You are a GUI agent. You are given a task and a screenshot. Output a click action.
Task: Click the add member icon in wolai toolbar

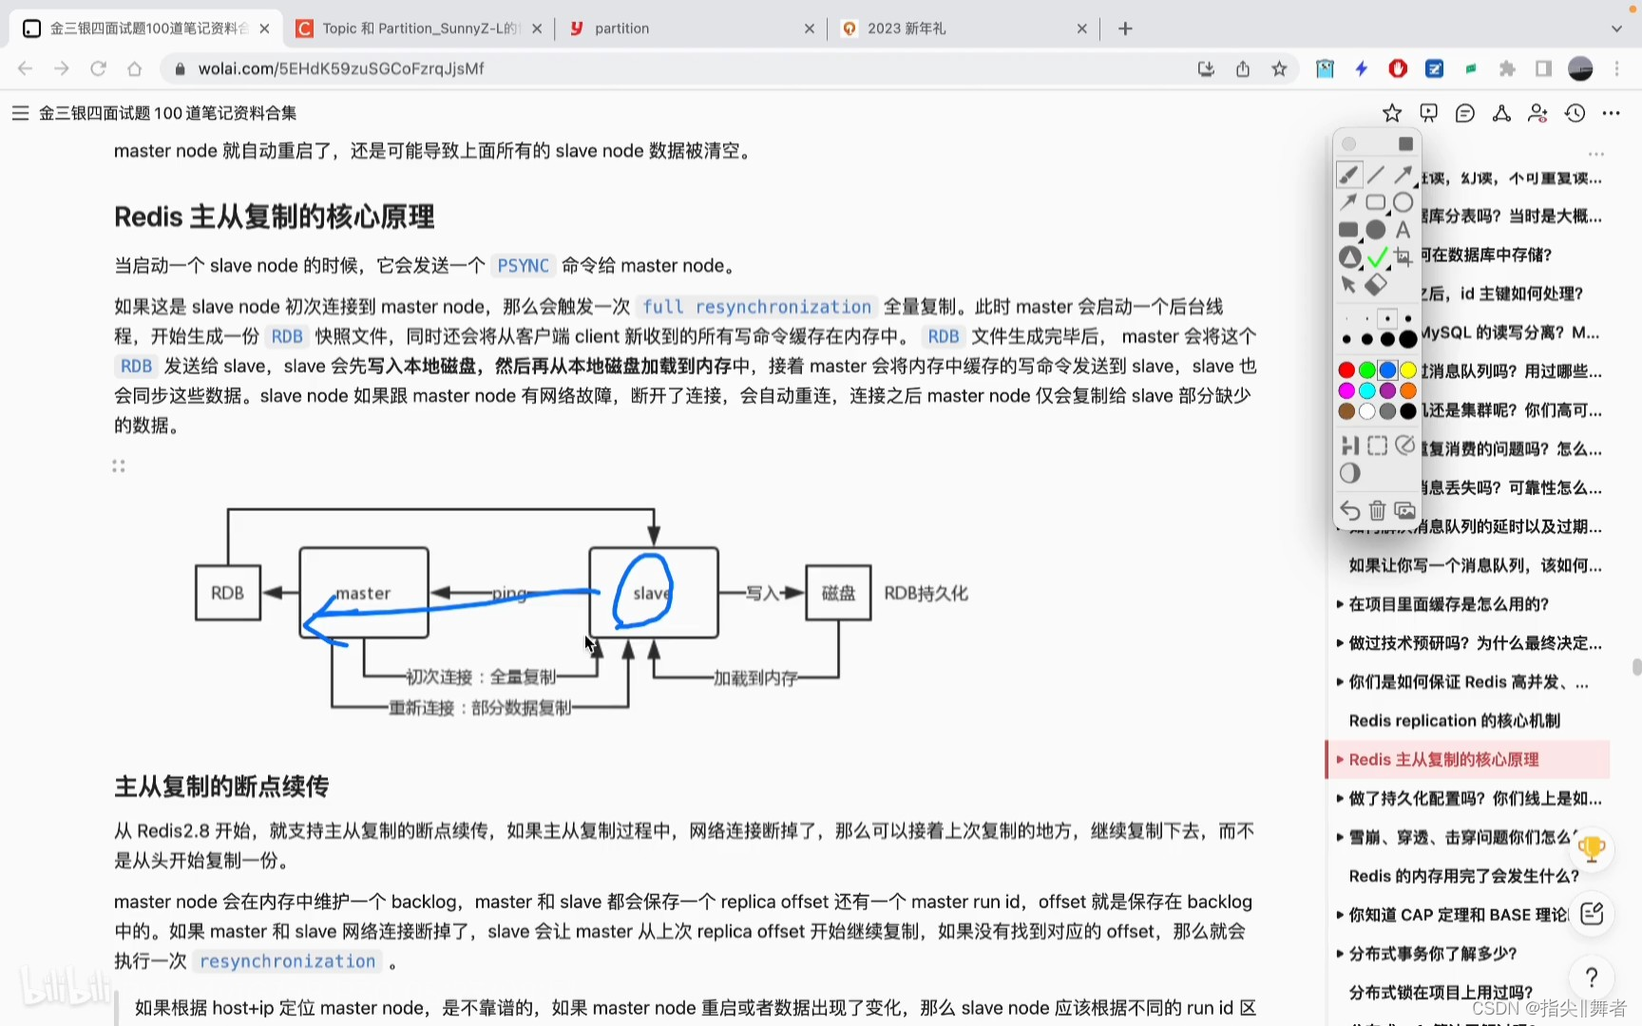[1537, 113]
